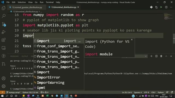Viewport: 175px width, 98px height.
Task: Maximize the panel with up chevron
Action: pos(166,56)
